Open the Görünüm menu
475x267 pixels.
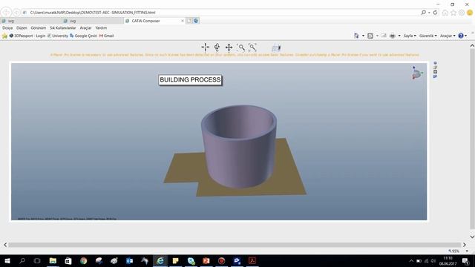38,28
